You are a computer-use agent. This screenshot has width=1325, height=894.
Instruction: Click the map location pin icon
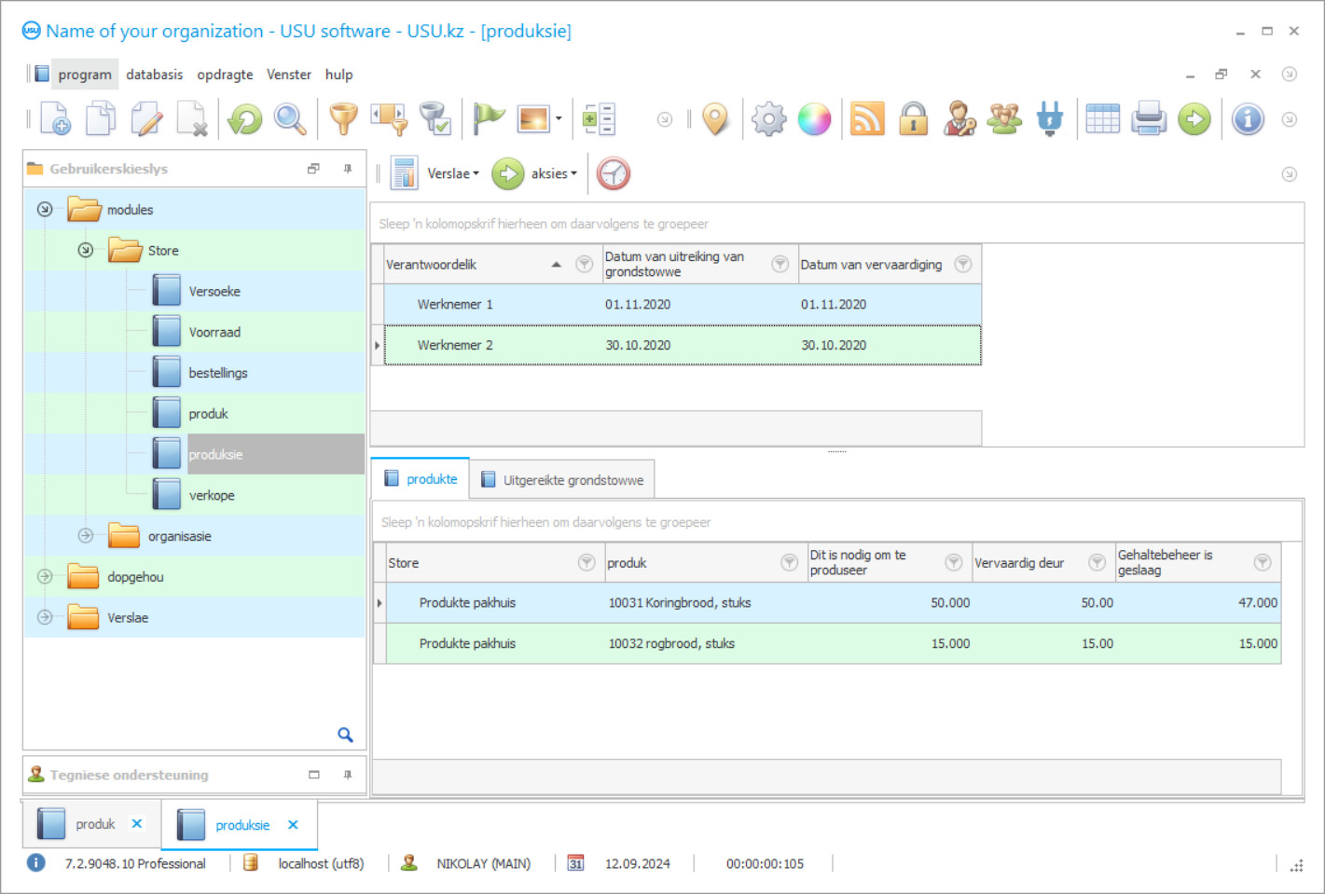pyautogui.click(x=715, y=119)
